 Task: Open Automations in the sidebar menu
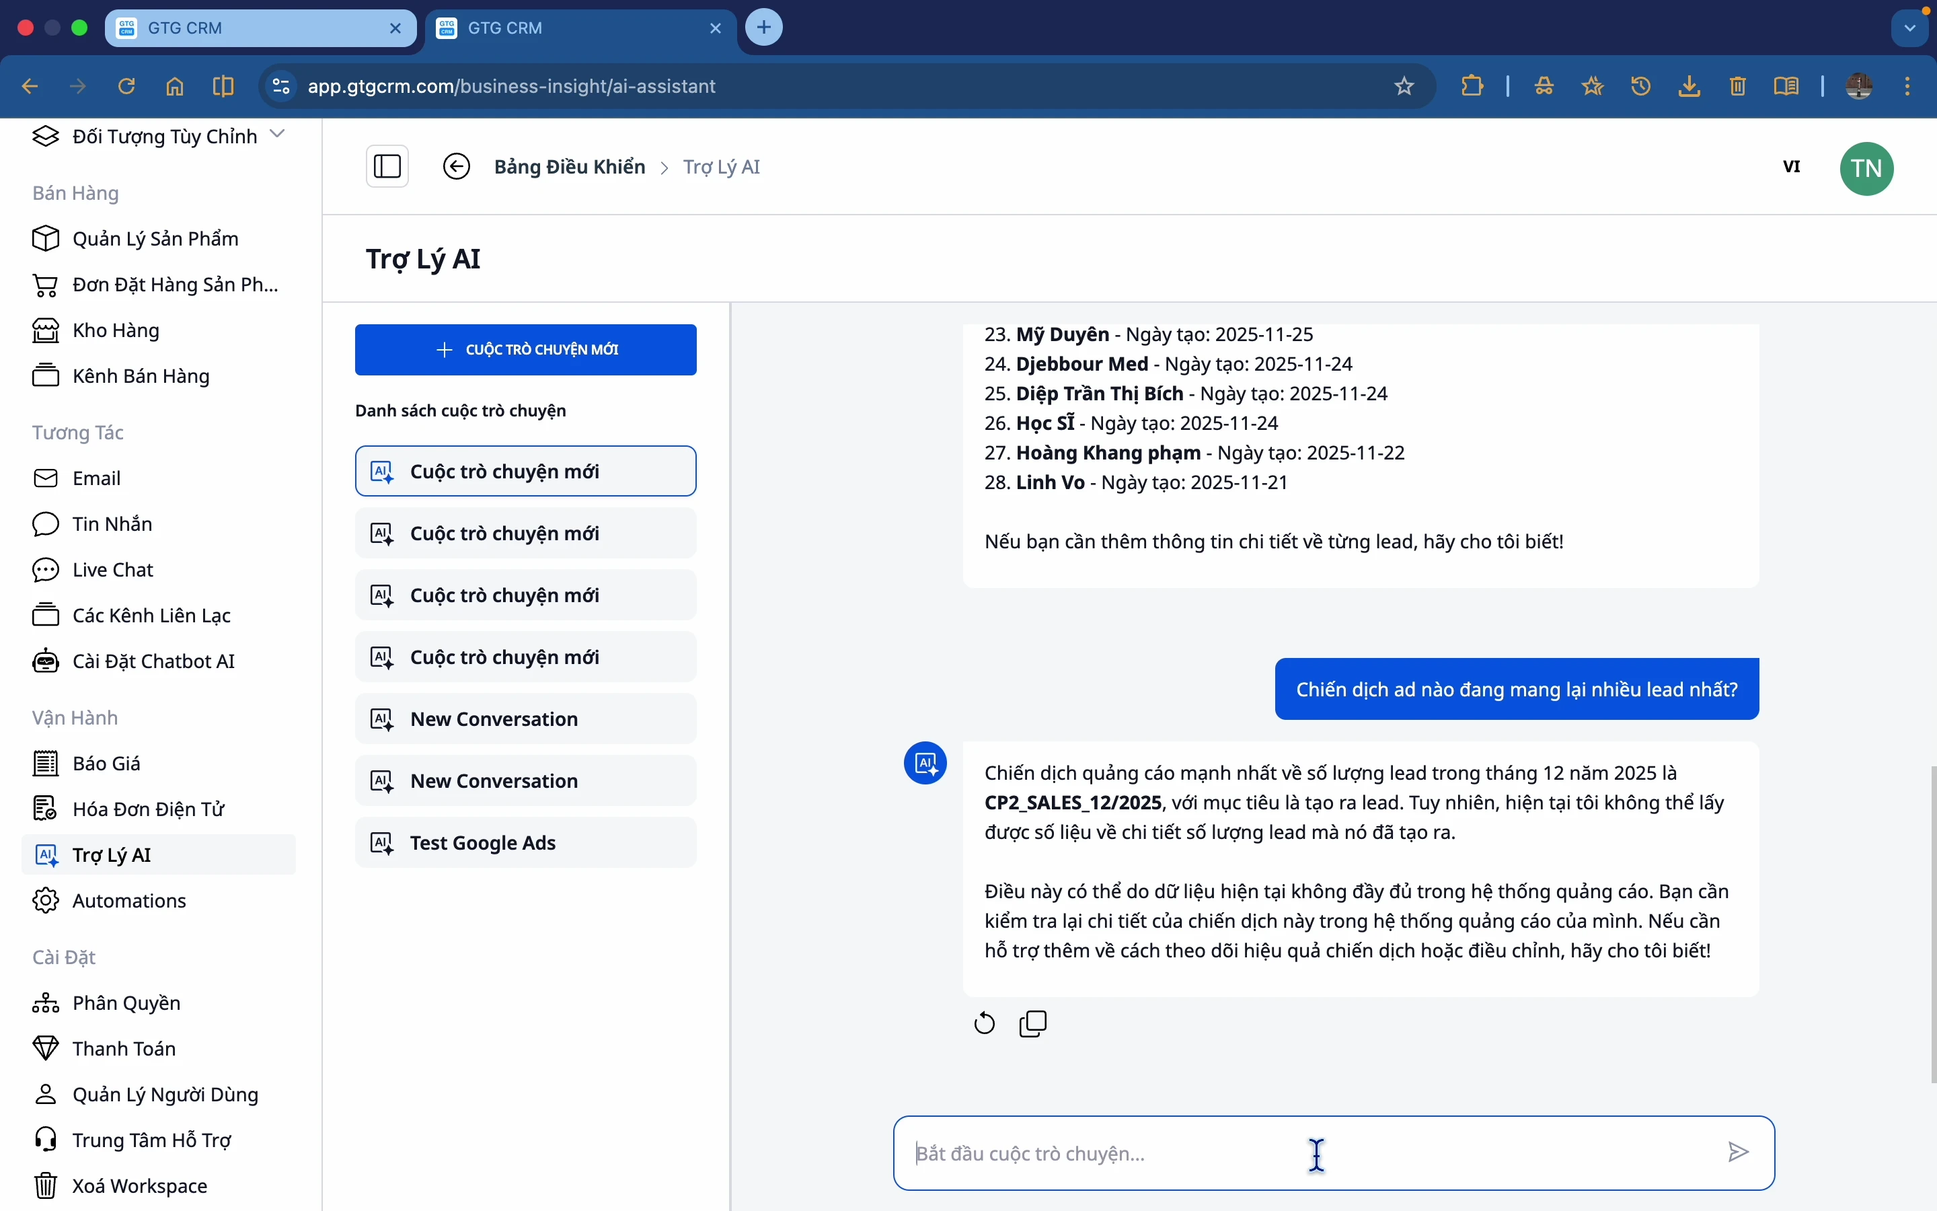[129, 901]
